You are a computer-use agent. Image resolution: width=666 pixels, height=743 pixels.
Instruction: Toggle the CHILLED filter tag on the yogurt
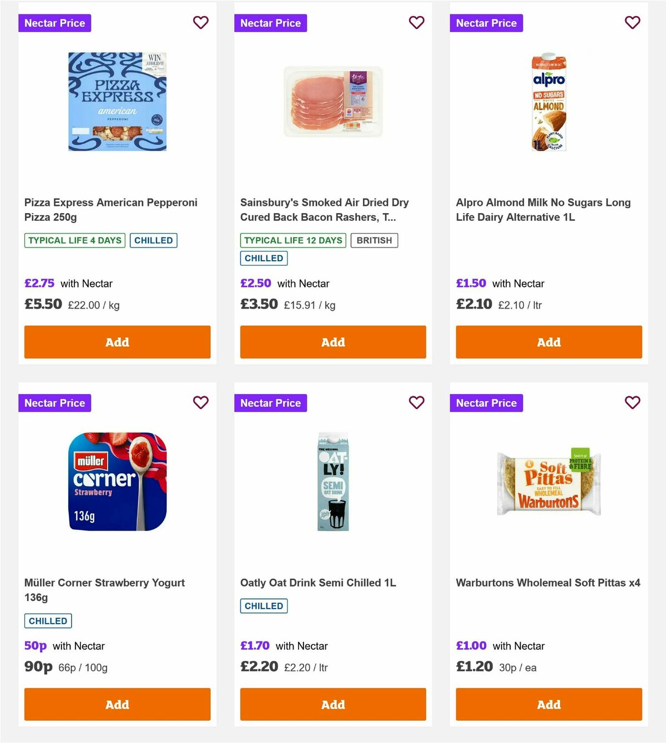48,620
